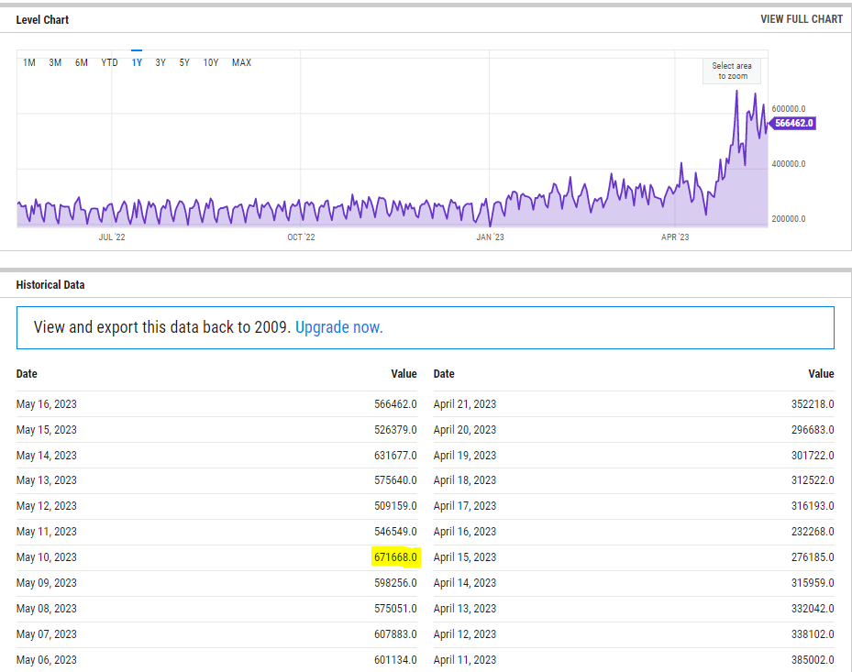Select the active 1Y range
852x672 pixels.
137,62
